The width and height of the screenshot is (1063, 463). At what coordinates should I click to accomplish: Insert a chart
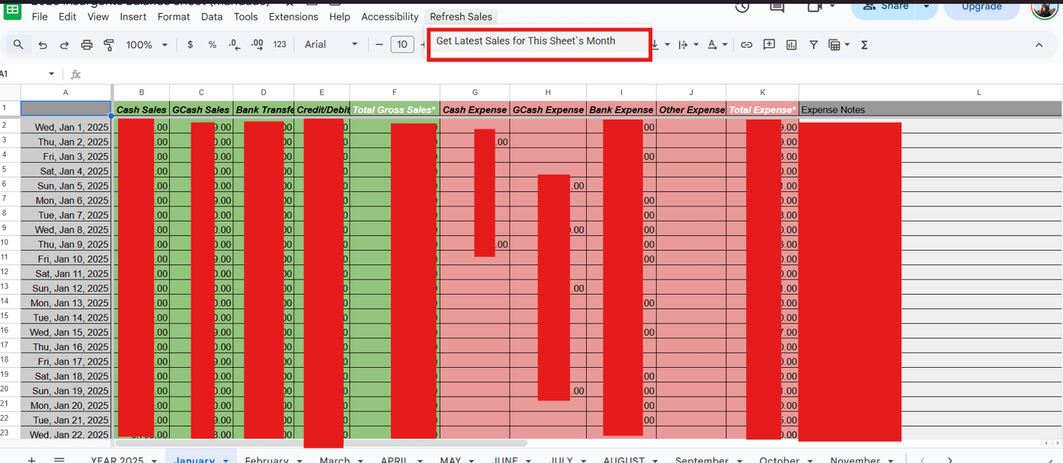coord(791,44)
